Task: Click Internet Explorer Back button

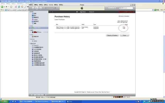Action: [x=4, y=7]
